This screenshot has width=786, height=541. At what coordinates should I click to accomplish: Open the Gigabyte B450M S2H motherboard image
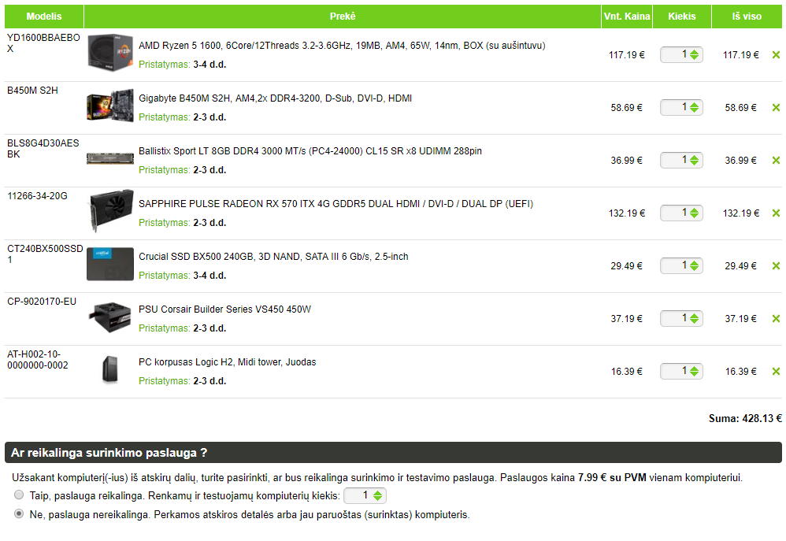point(110,106)
